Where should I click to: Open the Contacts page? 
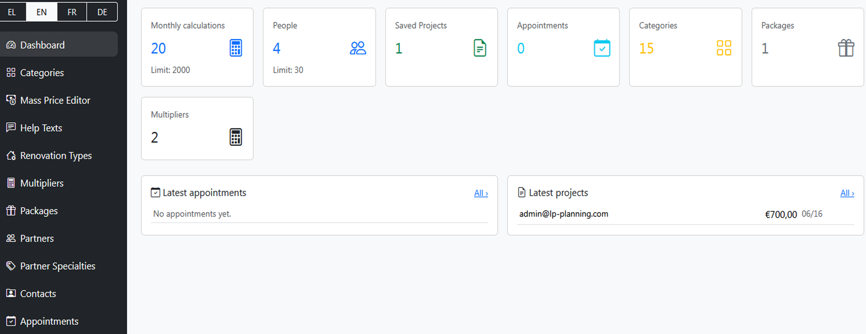coord(59,293)
